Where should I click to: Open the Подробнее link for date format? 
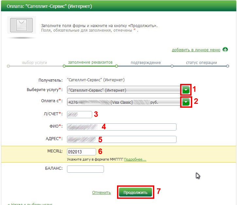tap(135, 159)
